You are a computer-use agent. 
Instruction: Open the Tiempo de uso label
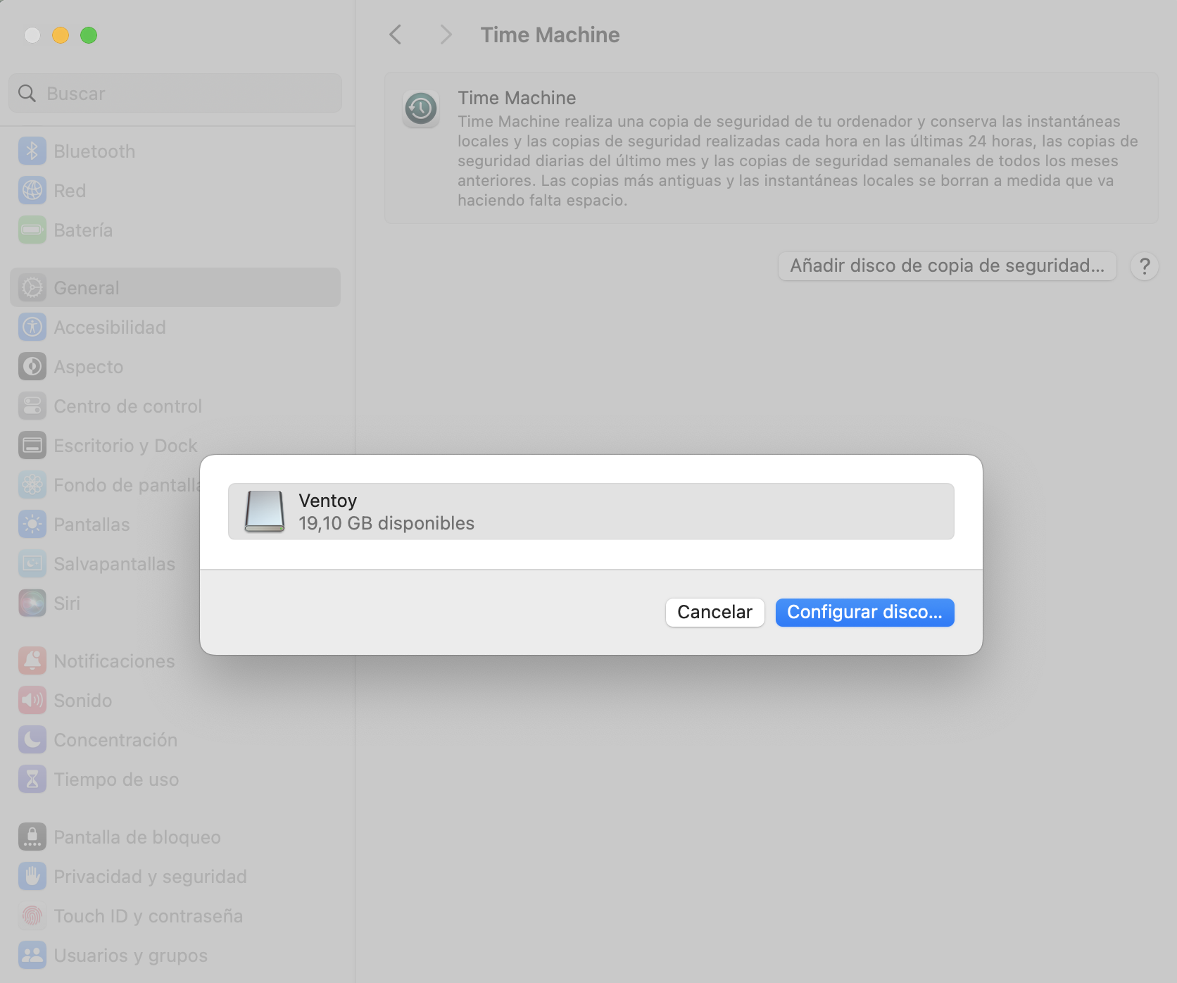tap(116, 779)
